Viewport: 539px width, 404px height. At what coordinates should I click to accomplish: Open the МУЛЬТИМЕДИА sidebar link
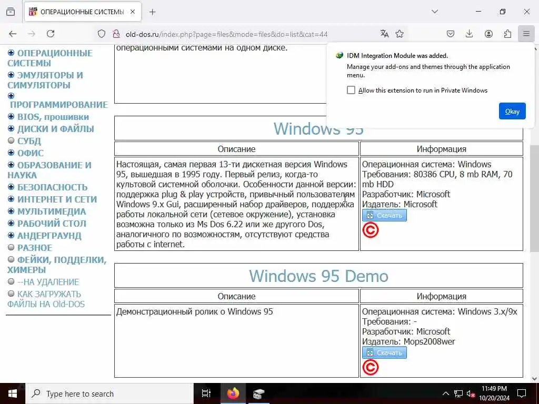click(52, 211)
